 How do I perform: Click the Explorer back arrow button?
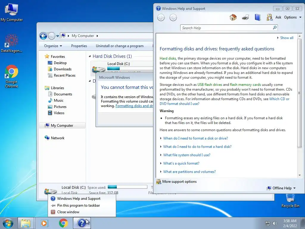click(x=43, y=36)
